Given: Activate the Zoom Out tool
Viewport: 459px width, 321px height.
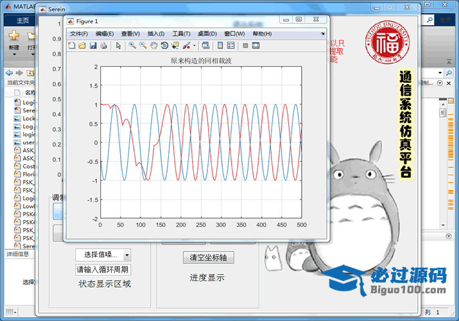Looking at the screenshot, I should click(x=143, y=46).
